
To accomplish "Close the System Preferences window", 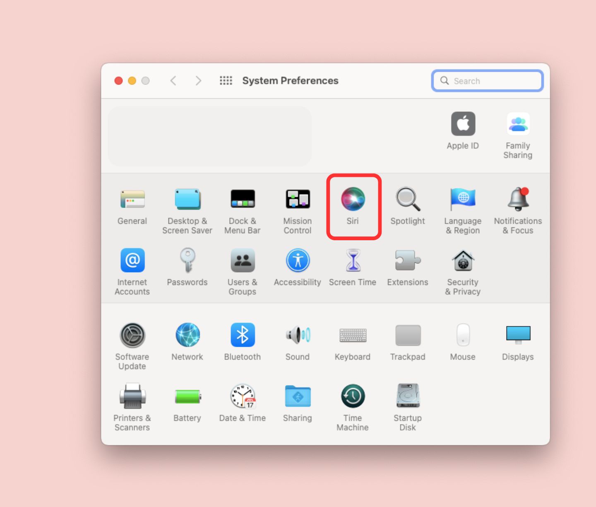I will pos(119,81).
